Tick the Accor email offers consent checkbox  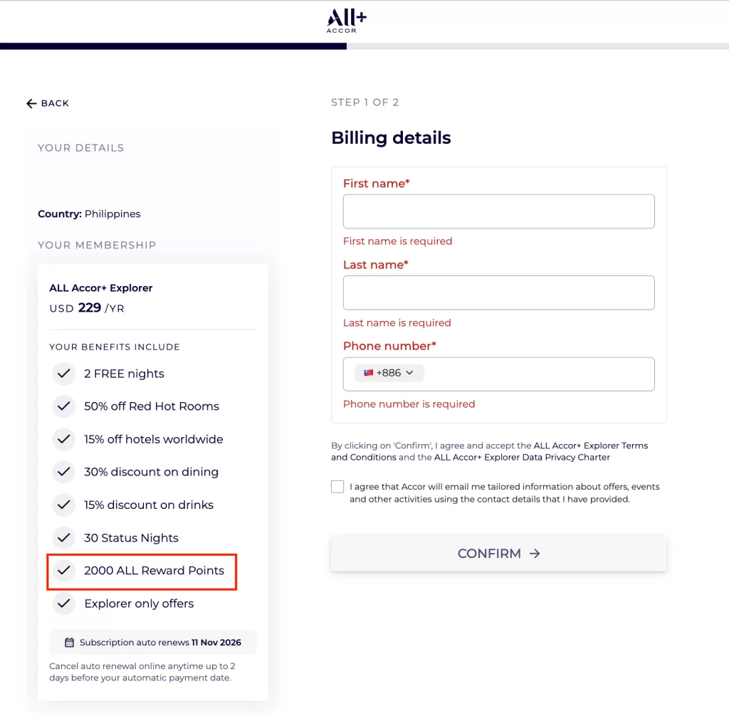[337, 487]
